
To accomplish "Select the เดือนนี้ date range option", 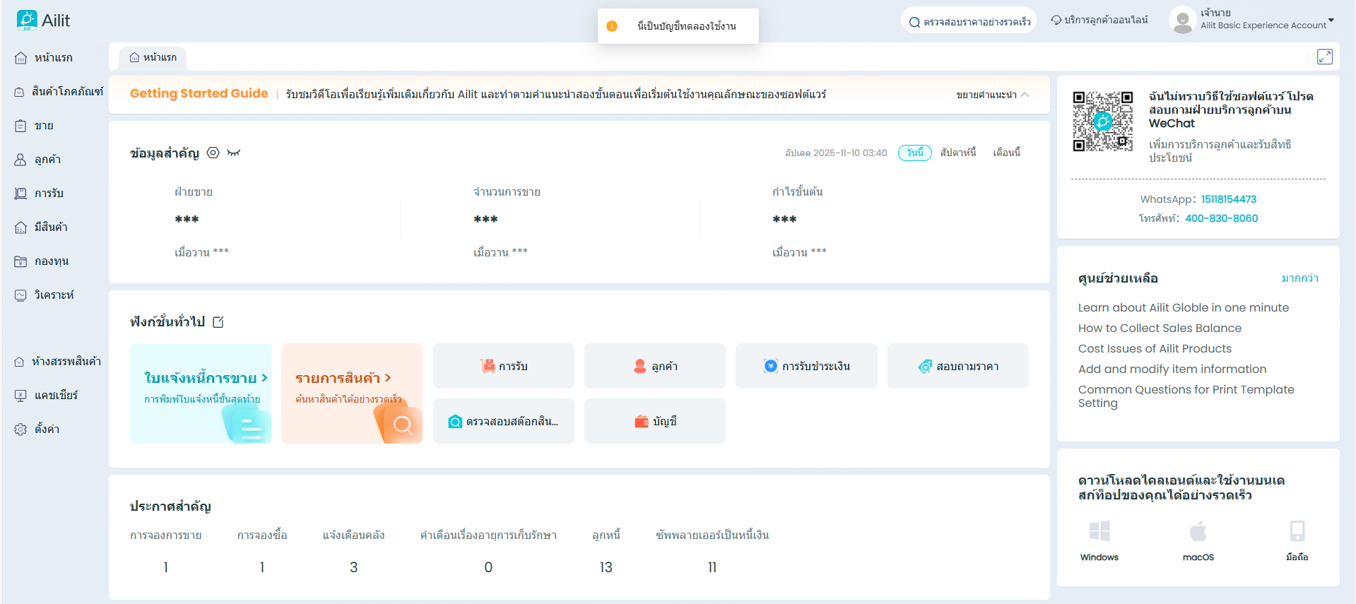I will point(1006,153).
